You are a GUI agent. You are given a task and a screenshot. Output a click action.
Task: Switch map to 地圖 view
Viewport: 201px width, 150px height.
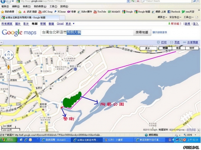165,48
